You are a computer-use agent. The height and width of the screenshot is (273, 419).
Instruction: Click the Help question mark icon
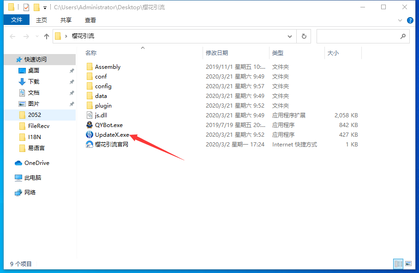click(x=410, y=20)
